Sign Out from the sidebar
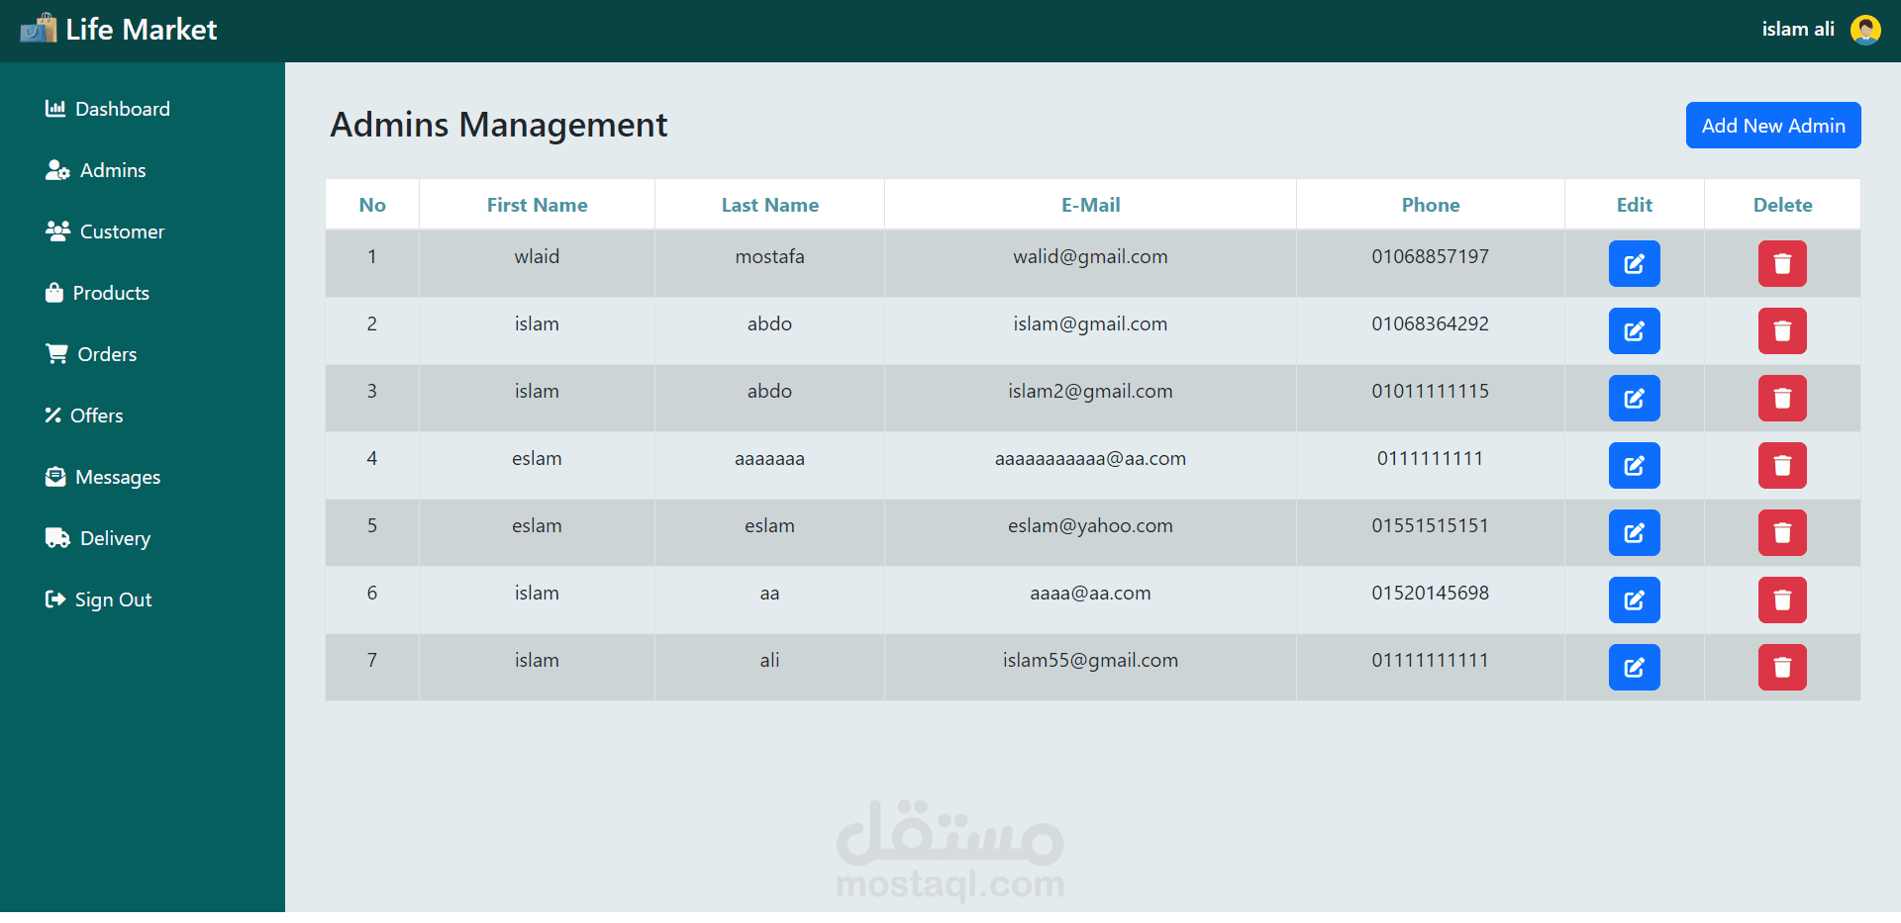The height and width of the screenshot is (923, 1901). coord(99,600)
